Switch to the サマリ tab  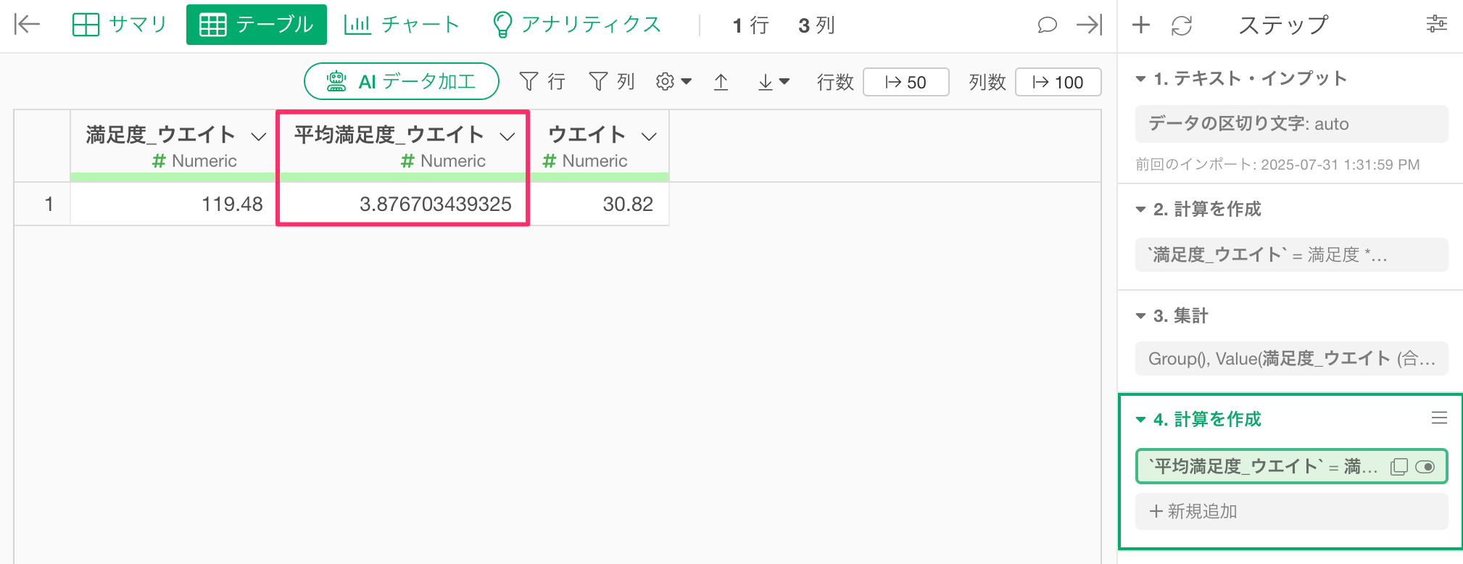point(120,25)
